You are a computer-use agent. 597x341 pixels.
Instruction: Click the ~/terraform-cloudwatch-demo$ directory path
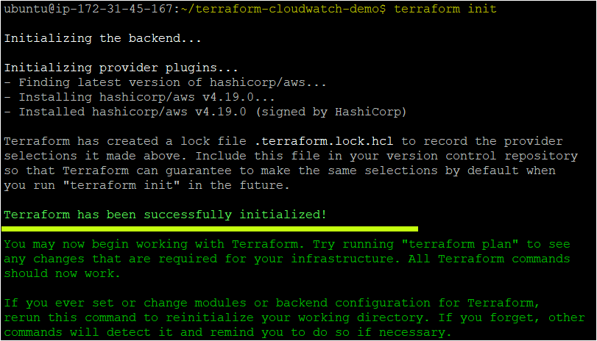[283, 9]
